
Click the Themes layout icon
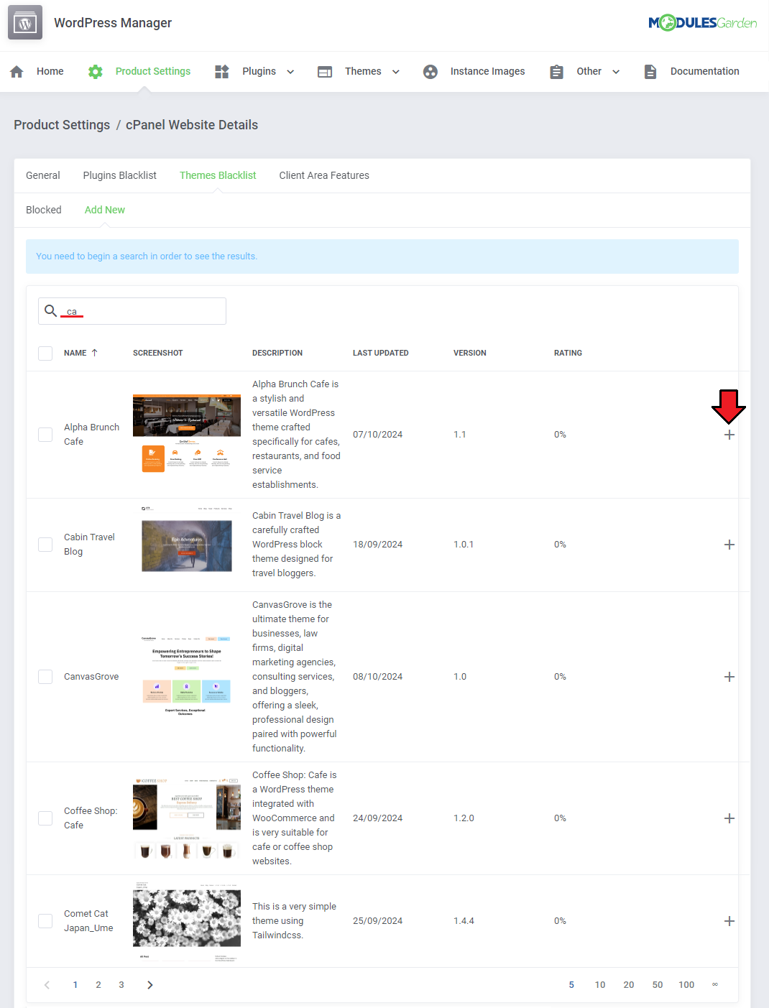(x=325, y=72)
